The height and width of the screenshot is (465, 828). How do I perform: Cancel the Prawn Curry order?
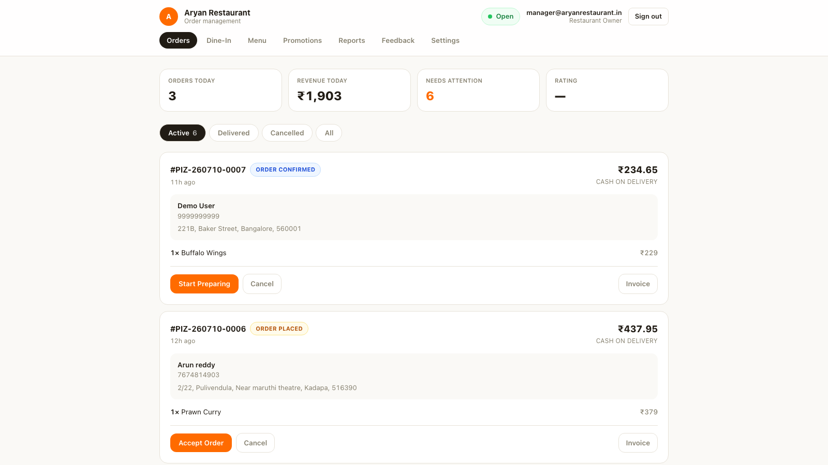click(x=255, y=443)
